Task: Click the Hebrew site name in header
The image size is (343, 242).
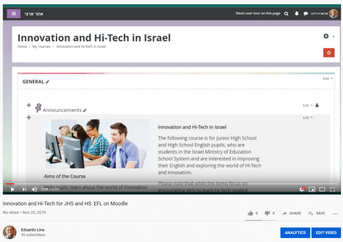Action: tap(34, 14)
